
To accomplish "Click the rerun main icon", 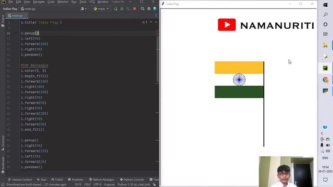I will tap(116, 9).
